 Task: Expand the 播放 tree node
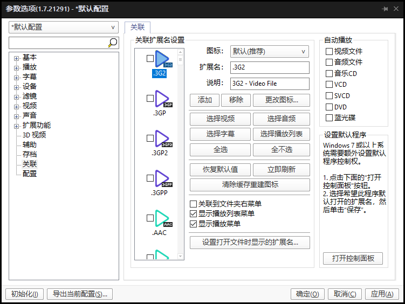coord(17,68)
